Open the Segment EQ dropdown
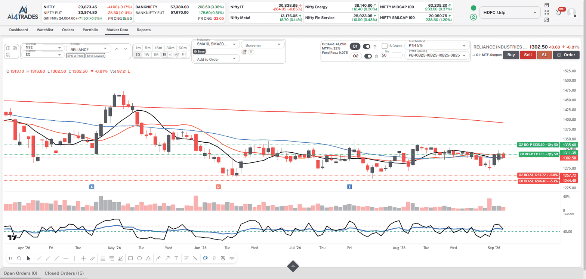The height and width of the screenshot is (279, 586). 43,55
